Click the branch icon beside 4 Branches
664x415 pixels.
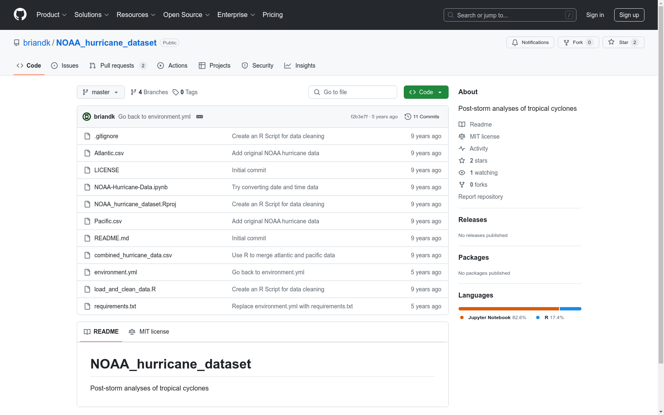[134, 92]
